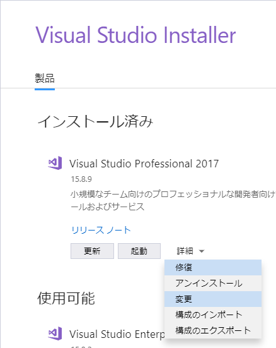The height and width of the screenshot is (348, 276).
Task: Click the 詳細 dropdown arrow
Action: tap(202, 251)
